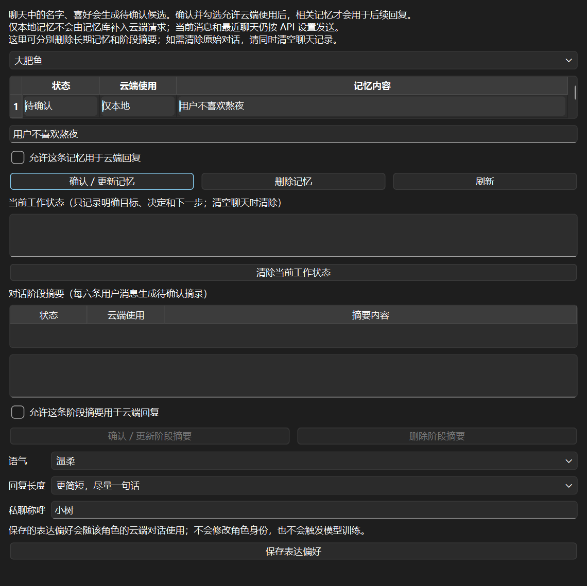Click the 云端使用 header in summary table

click(126, 315)
